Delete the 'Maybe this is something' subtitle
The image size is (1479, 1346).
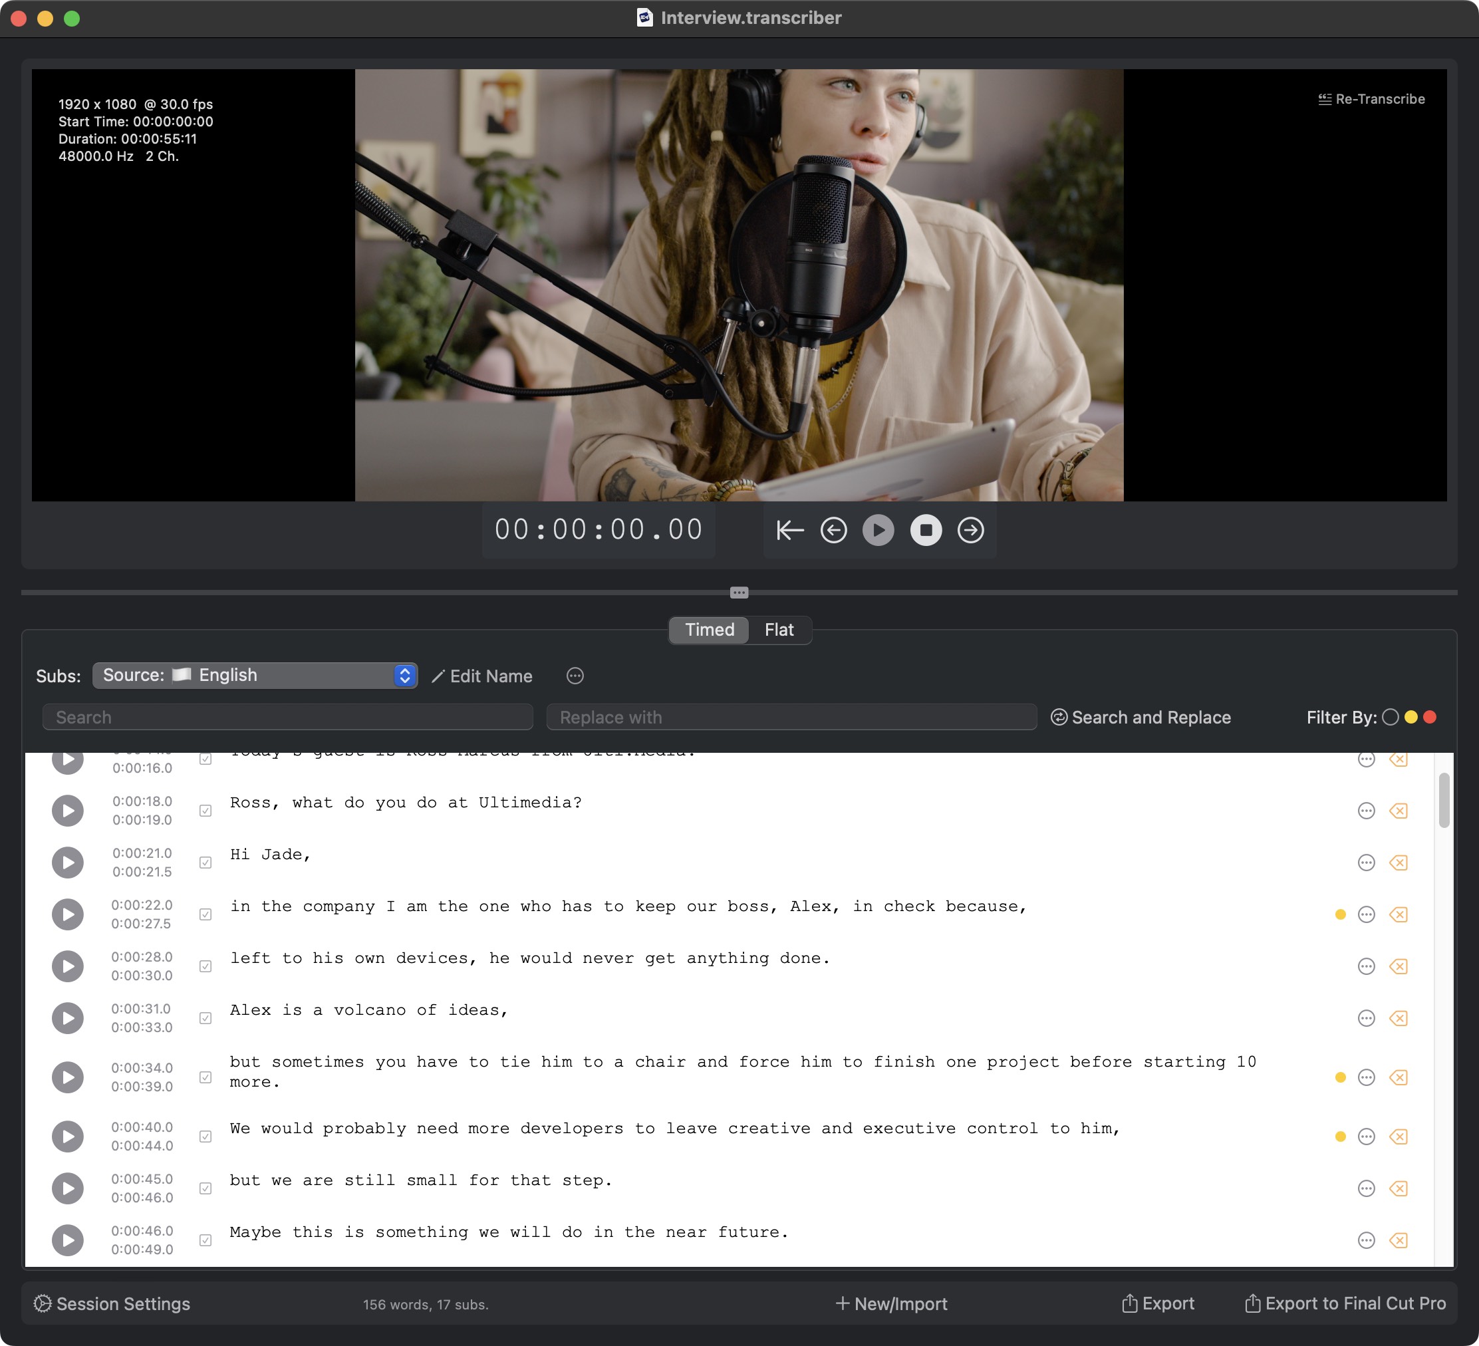(x=1399, y=1240)
